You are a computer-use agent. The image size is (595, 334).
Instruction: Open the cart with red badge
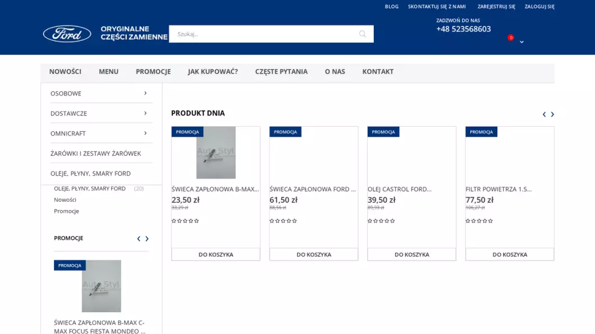pos(511,38)
